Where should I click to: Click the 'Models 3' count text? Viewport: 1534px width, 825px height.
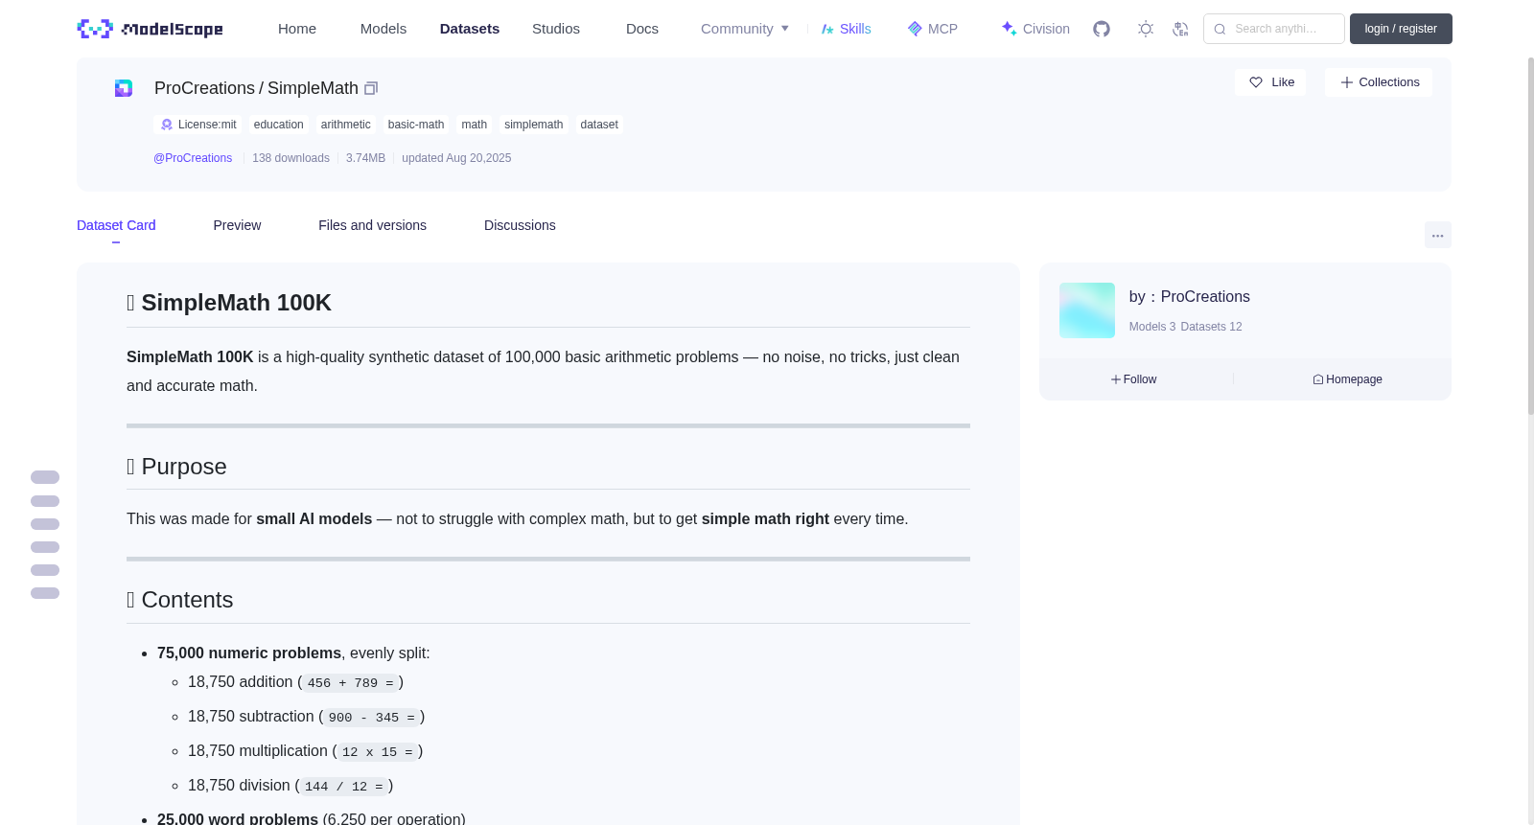pos(1152,327)
